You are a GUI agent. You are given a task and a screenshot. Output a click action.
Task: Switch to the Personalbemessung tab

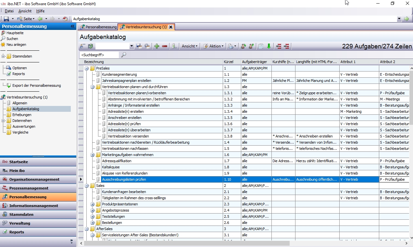point(99,27)
